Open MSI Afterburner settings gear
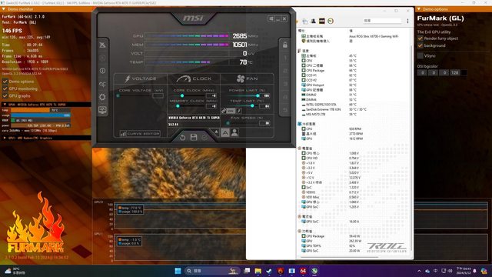Image resolution: width=492 pixels, height=277 pixels. (102, 97)
